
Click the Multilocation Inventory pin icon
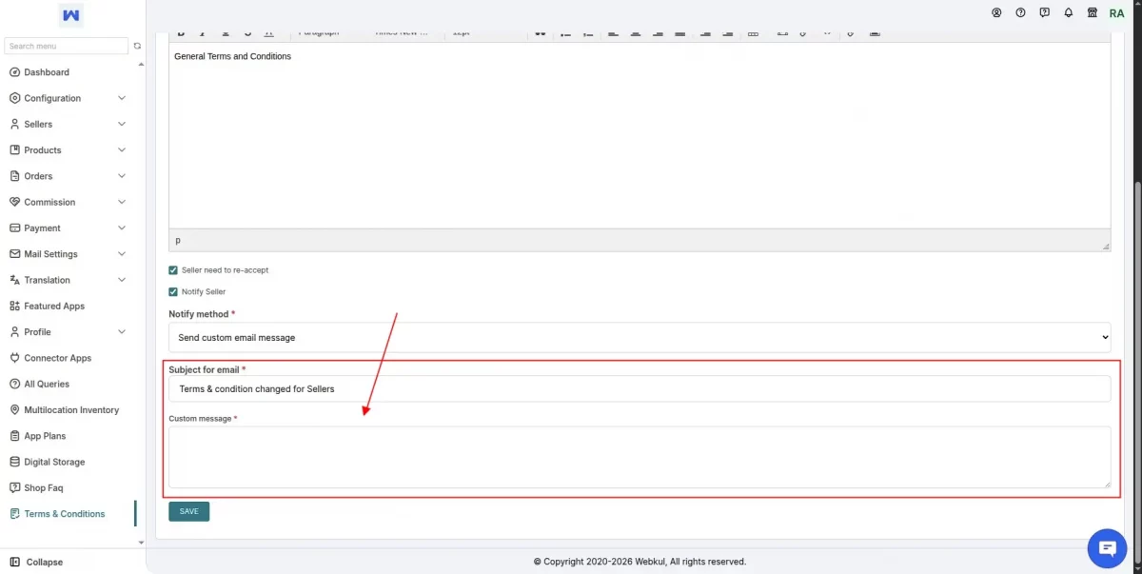point(14,410)
